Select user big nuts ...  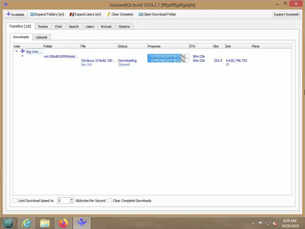click(x=34, y=52)
